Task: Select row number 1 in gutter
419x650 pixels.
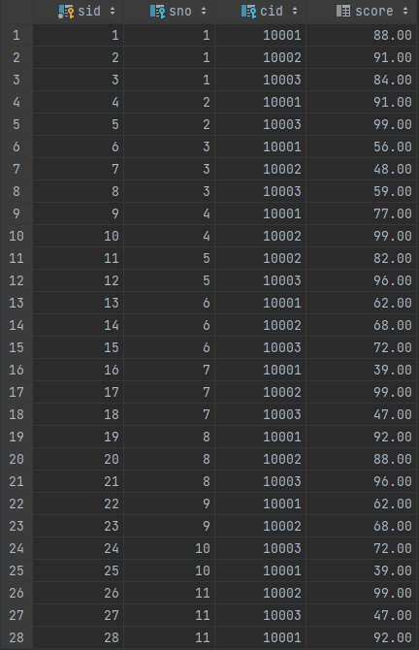Action: click(16, 35)
